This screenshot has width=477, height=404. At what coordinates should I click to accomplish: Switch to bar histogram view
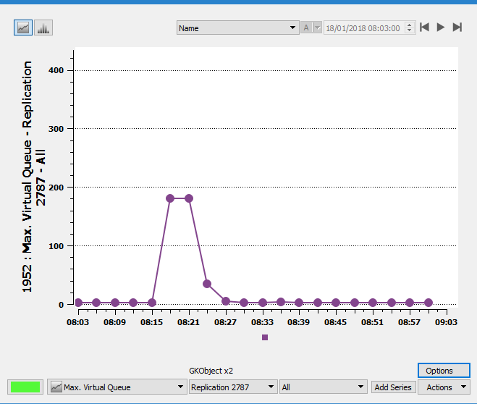[x=43, y=28]
